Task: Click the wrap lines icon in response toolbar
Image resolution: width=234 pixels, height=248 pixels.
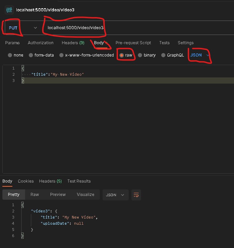Action: click(x=136, y=195)
